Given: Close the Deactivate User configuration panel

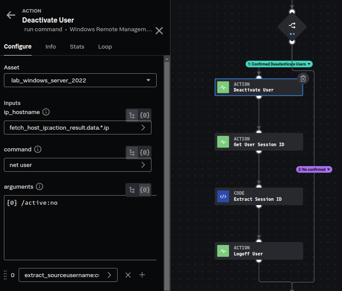Looking at the screenshot, I should point(159,30).
